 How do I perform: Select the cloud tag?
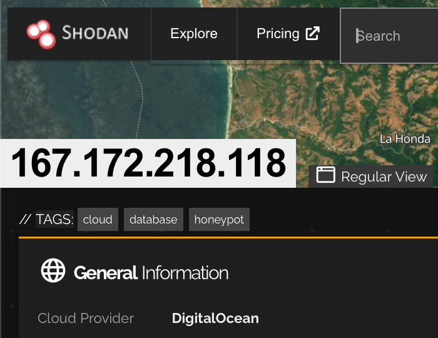pos(98,220)
